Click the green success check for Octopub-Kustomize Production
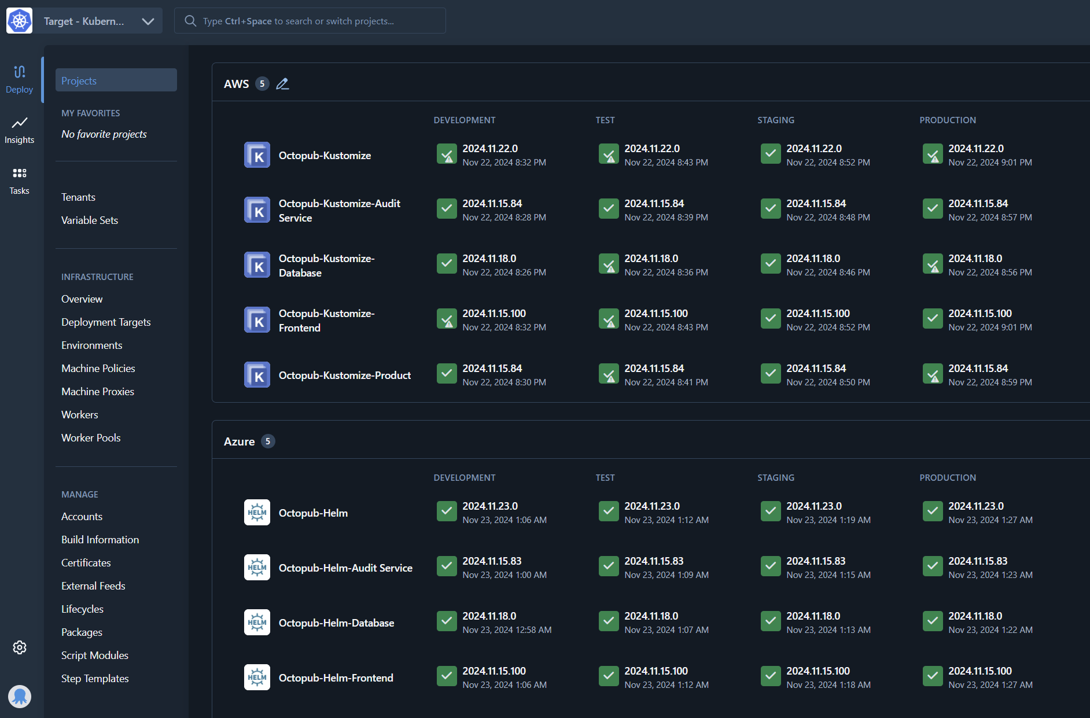 point(933,154)
